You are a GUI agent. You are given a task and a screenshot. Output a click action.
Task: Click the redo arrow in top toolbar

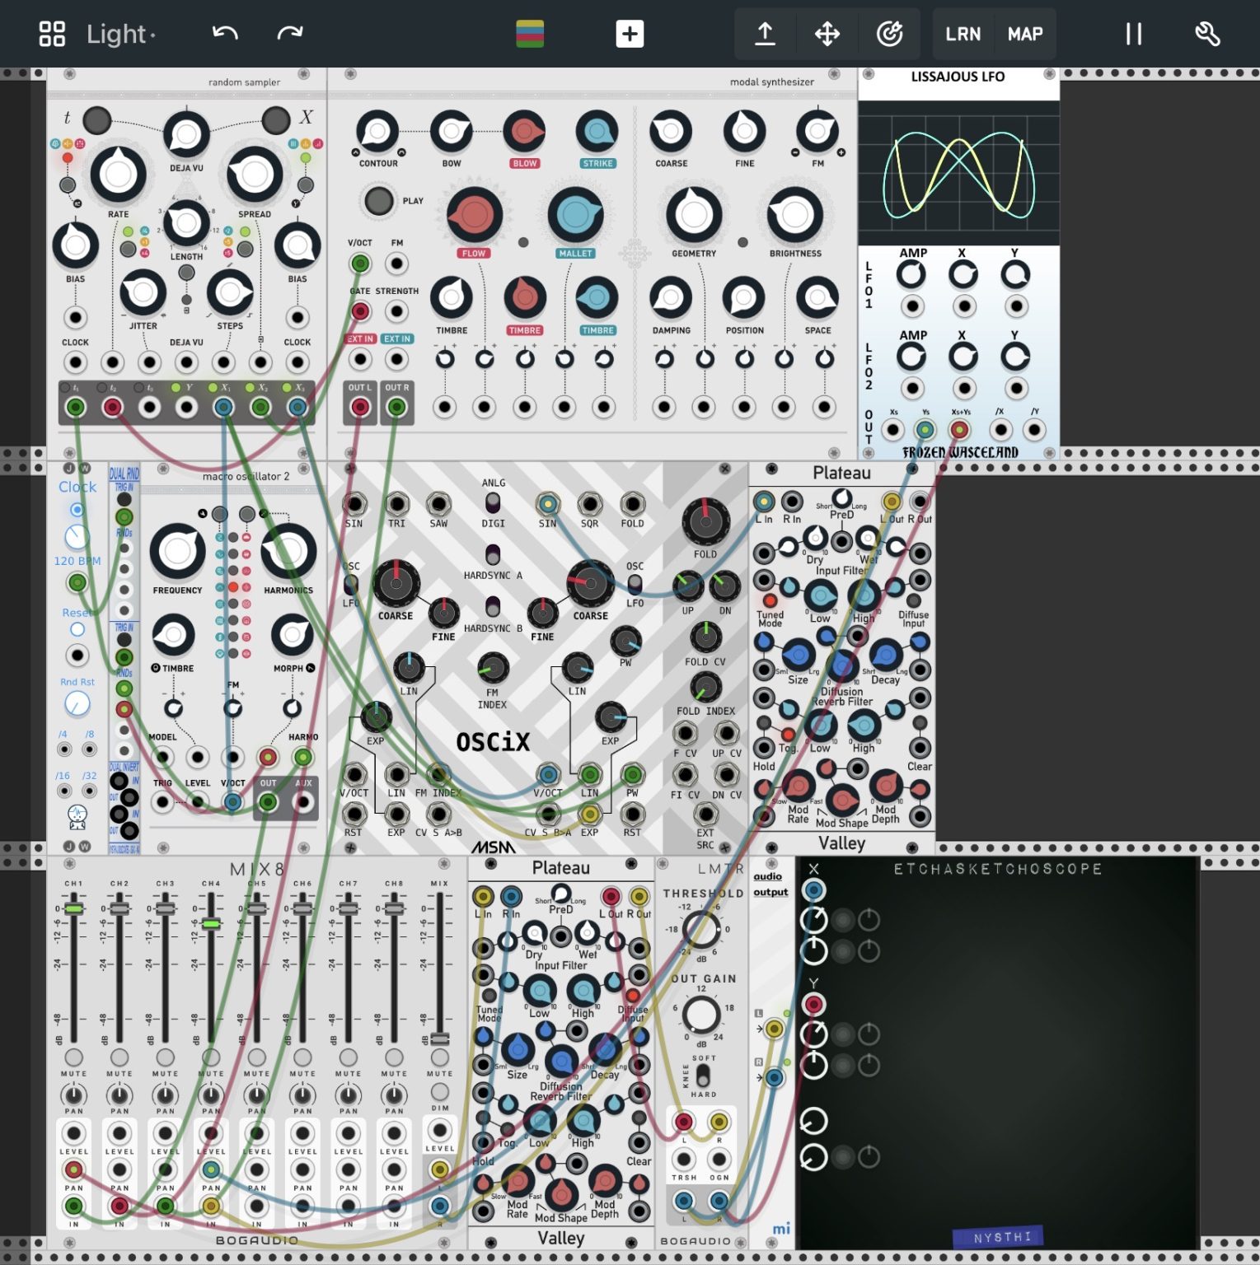(x=290, y=34)
